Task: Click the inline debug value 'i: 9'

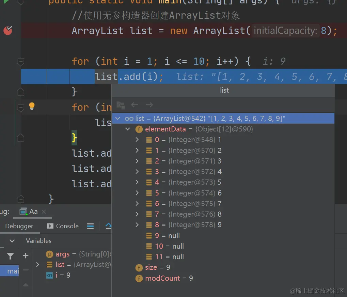Action: click(x=274, y=61)
